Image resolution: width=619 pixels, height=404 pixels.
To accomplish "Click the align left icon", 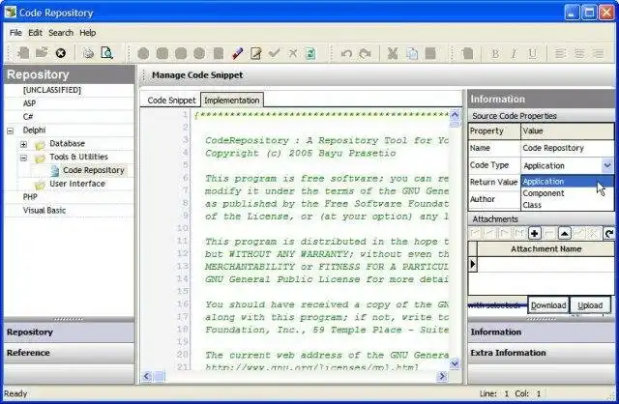I will [561, 53].
